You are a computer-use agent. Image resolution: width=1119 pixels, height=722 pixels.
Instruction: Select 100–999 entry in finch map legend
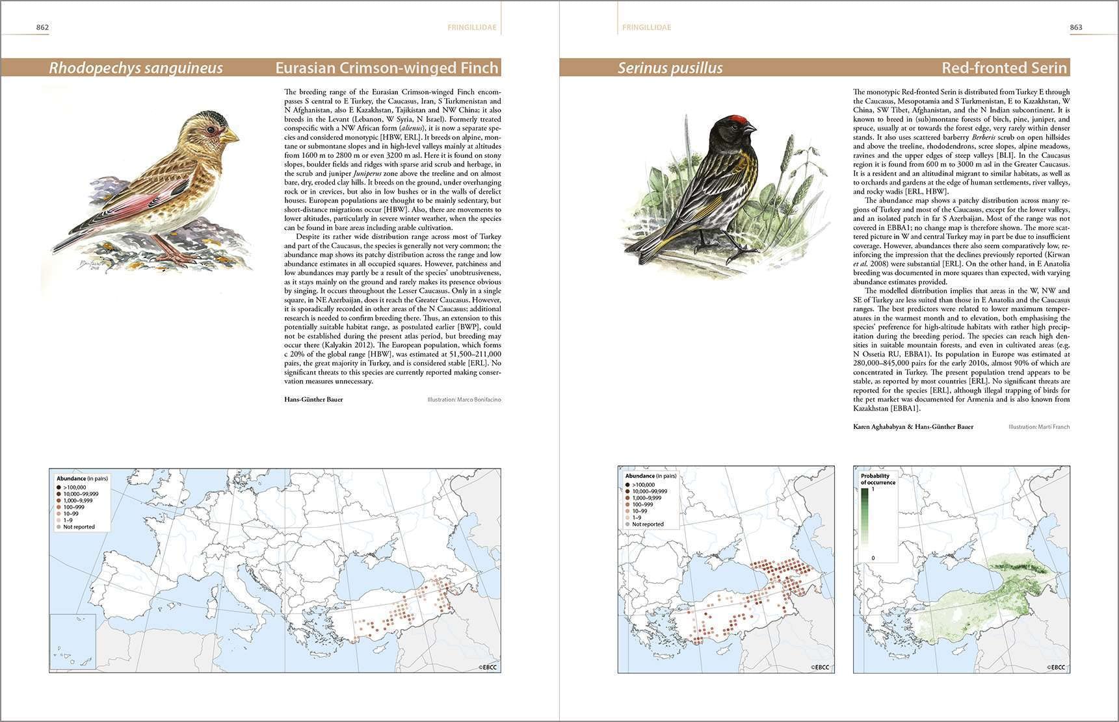pyautogui.click(x=71, y=507)
